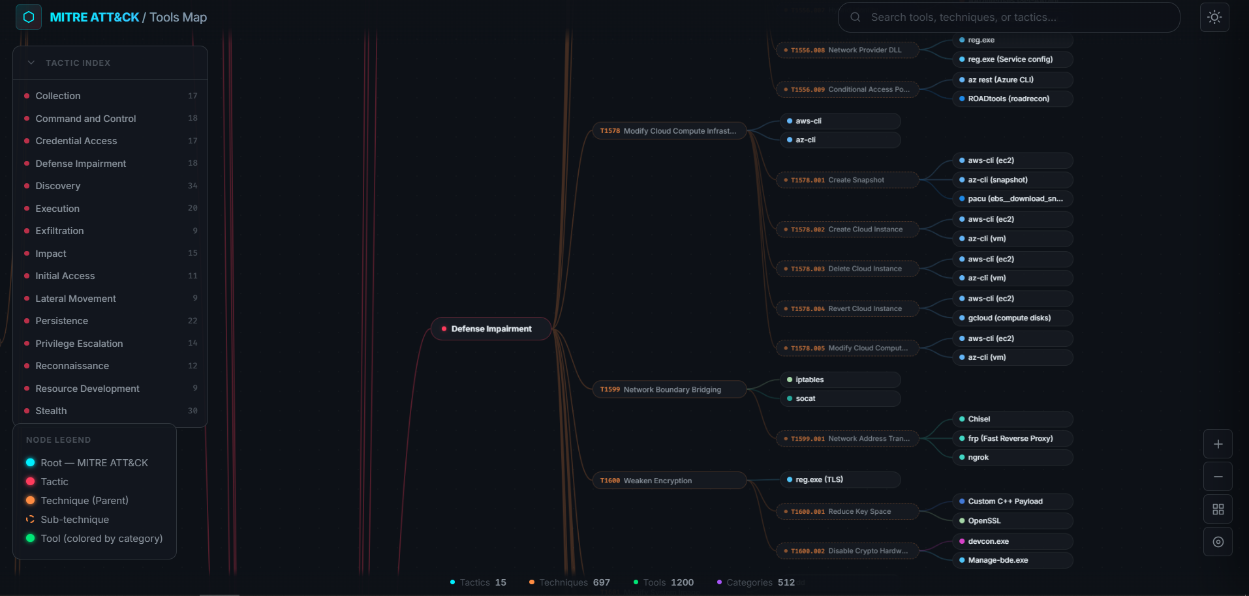This screenshot has height=596, width=1249.
Task: Click Resource Development in tactic index
Action: [x=110, y=389]
